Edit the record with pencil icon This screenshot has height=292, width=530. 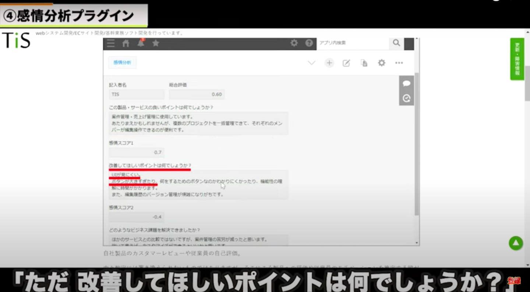(346, 63)
